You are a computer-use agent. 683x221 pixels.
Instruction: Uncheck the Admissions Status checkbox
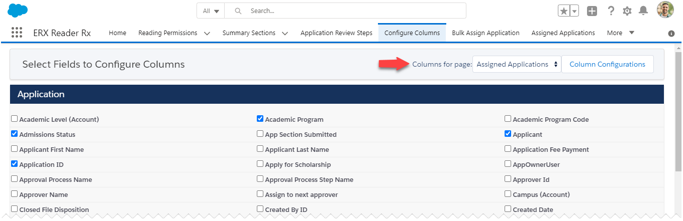tap(15, 134)
